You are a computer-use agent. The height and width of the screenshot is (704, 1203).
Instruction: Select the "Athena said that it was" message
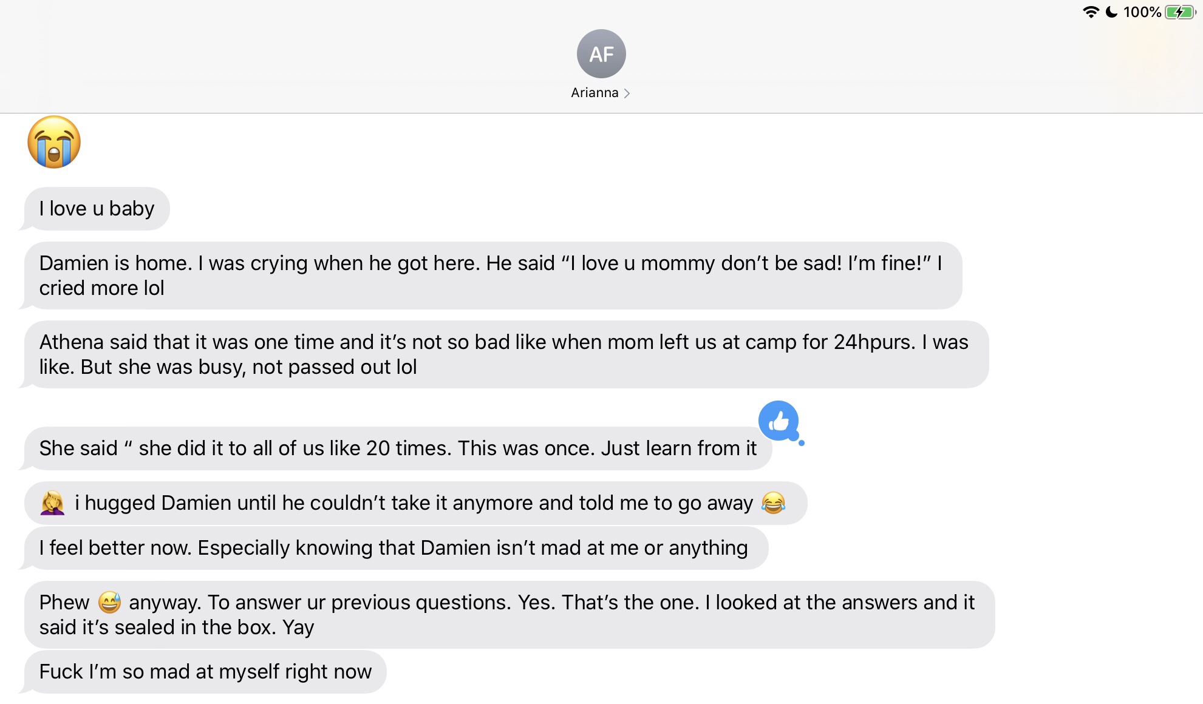click(506, 354)
